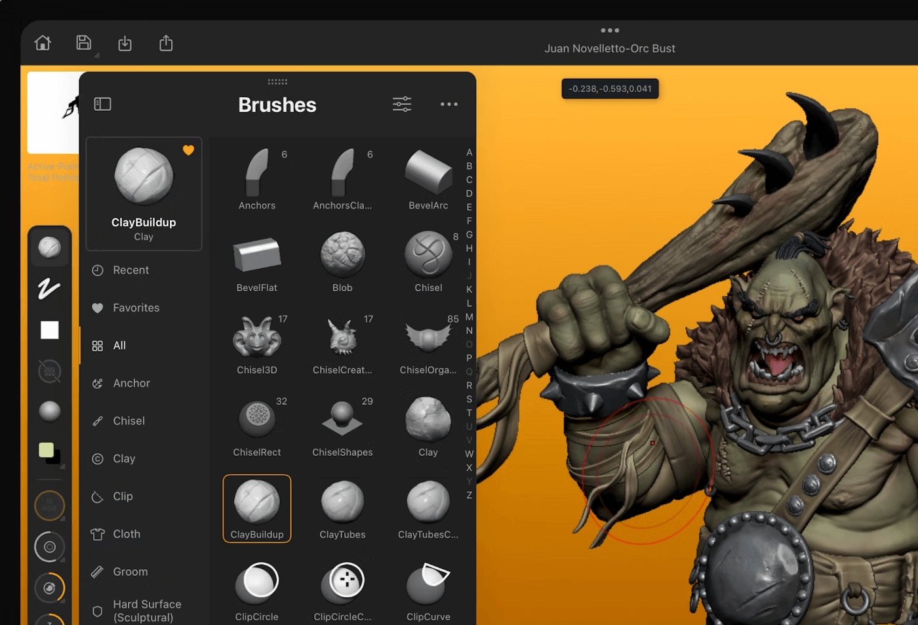
Task: Adjust the draw size dial in toolbar
Action: pos(50,547)
